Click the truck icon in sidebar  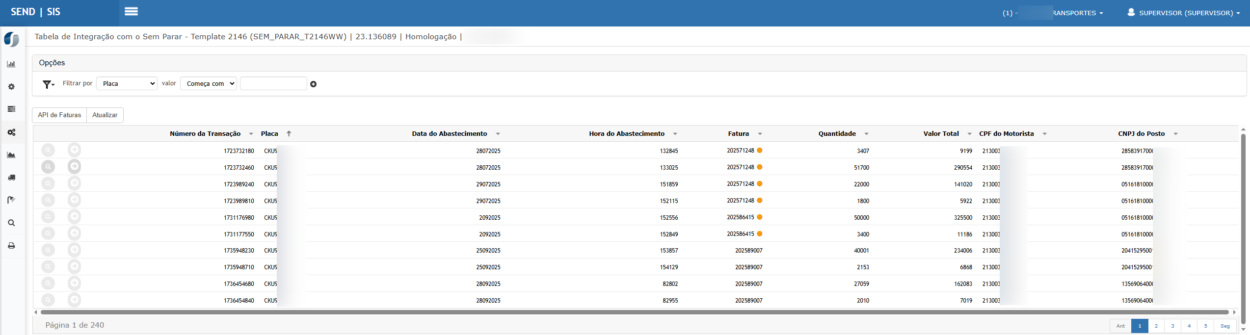click(x=11, y=178)
